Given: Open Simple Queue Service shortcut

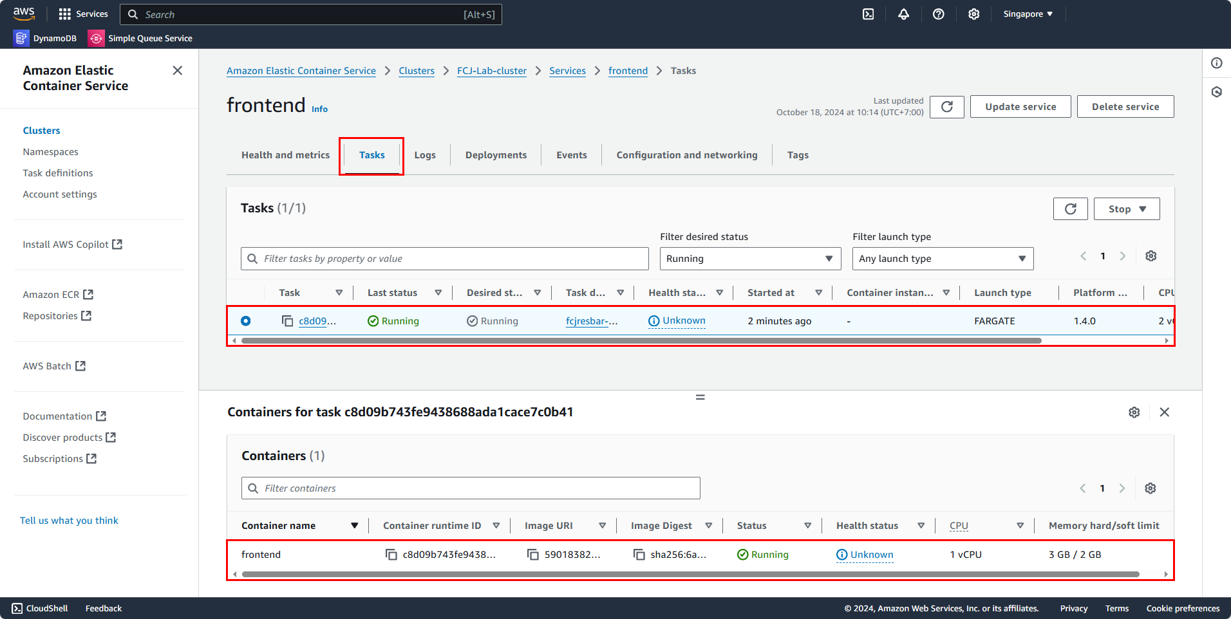Looking at the screenshot, I should [x=140, y=39].
